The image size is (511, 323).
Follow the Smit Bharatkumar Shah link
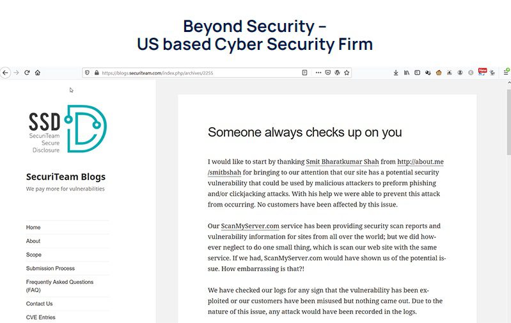342,162
